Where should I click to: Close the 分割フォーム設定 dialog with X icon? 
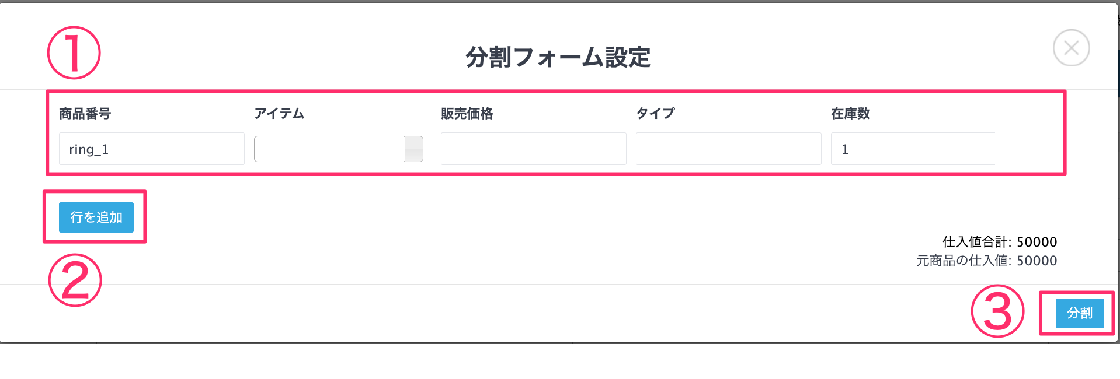pyautogui.click(x=1071, y=48)
